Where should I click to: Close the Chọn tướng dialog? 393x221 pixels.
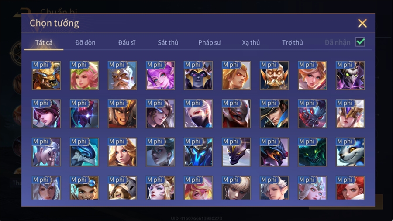[x=362, y=23]
